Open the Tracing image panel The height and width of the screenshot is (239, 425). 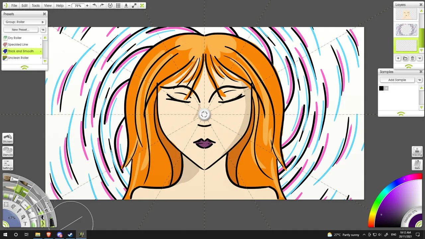coord(417,152)
